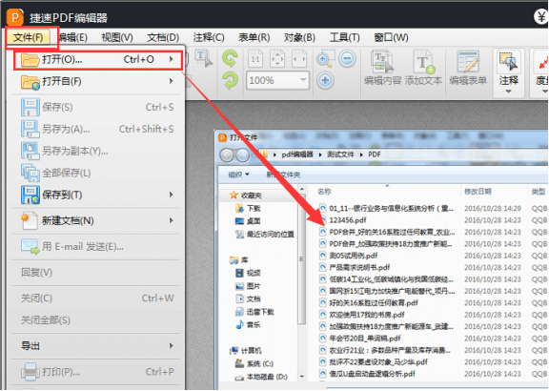Click the zoom out minus icon
The height and width of the screenshot is (391, 549).
point(347,58)
